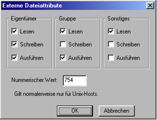Enable Schreiben permission for Sonstiges
This screenshot has width=157, height=120.
(111, 44)
